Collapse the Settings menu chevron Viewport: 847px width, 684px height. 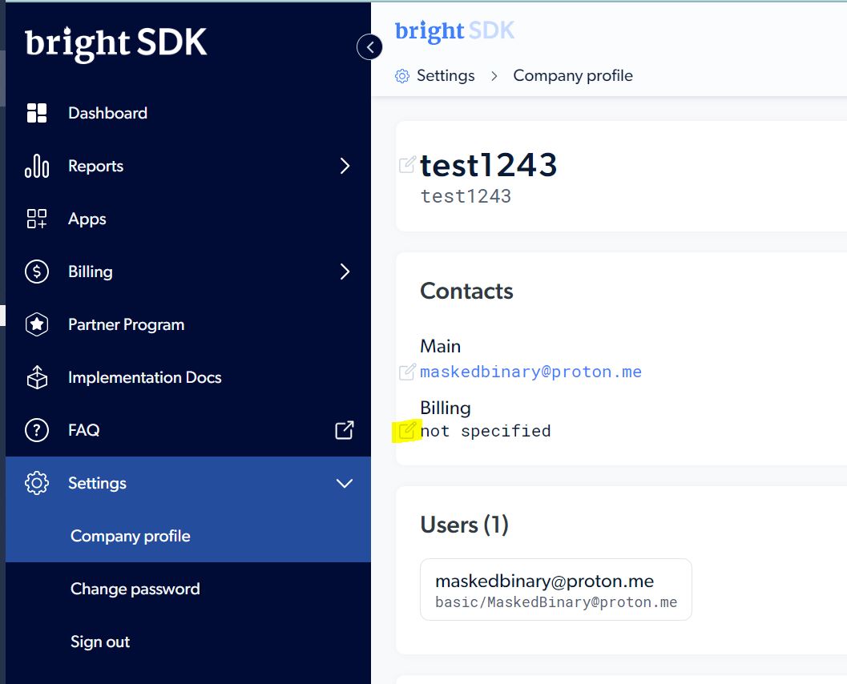pyautogui.click(x=345, y=483)
